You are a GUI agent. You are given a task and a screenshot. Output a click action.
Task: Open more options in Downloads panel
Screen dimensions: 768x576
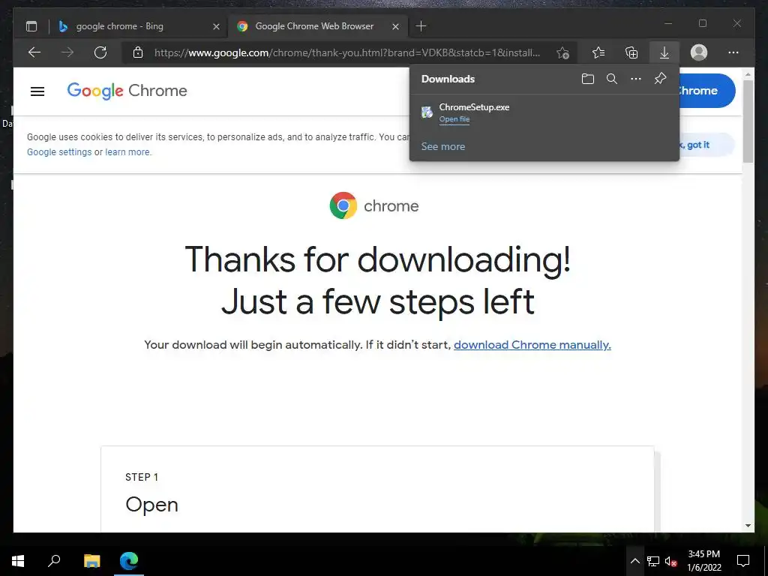[636, 79]
